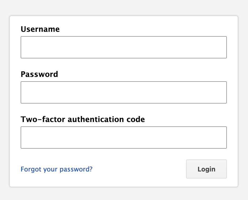This screenshot has width=248, height=200.
Task: Click the gray button beside the password link
Action: [206, 169]
